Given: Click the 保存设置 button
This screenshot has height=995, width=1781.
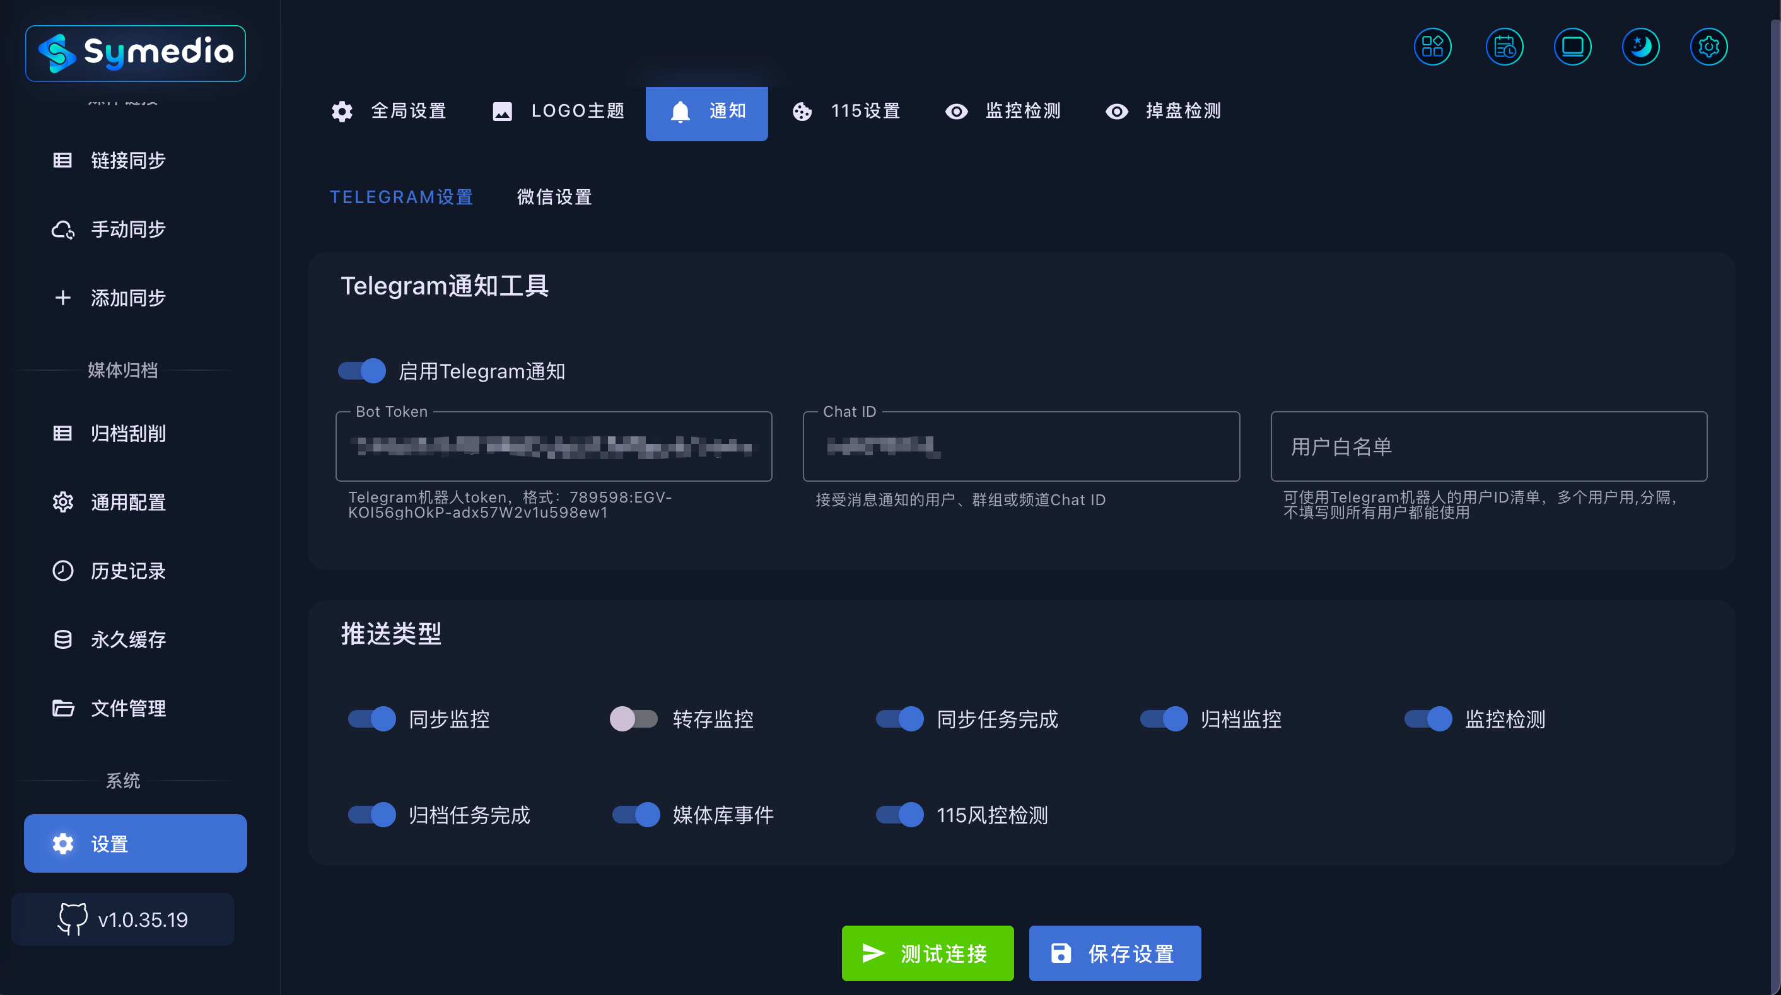Looking at the screenshot, I should (1114, 953).
